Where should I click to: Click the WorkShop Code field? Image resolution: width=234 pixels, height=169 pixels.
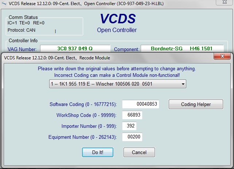(132, 115)
